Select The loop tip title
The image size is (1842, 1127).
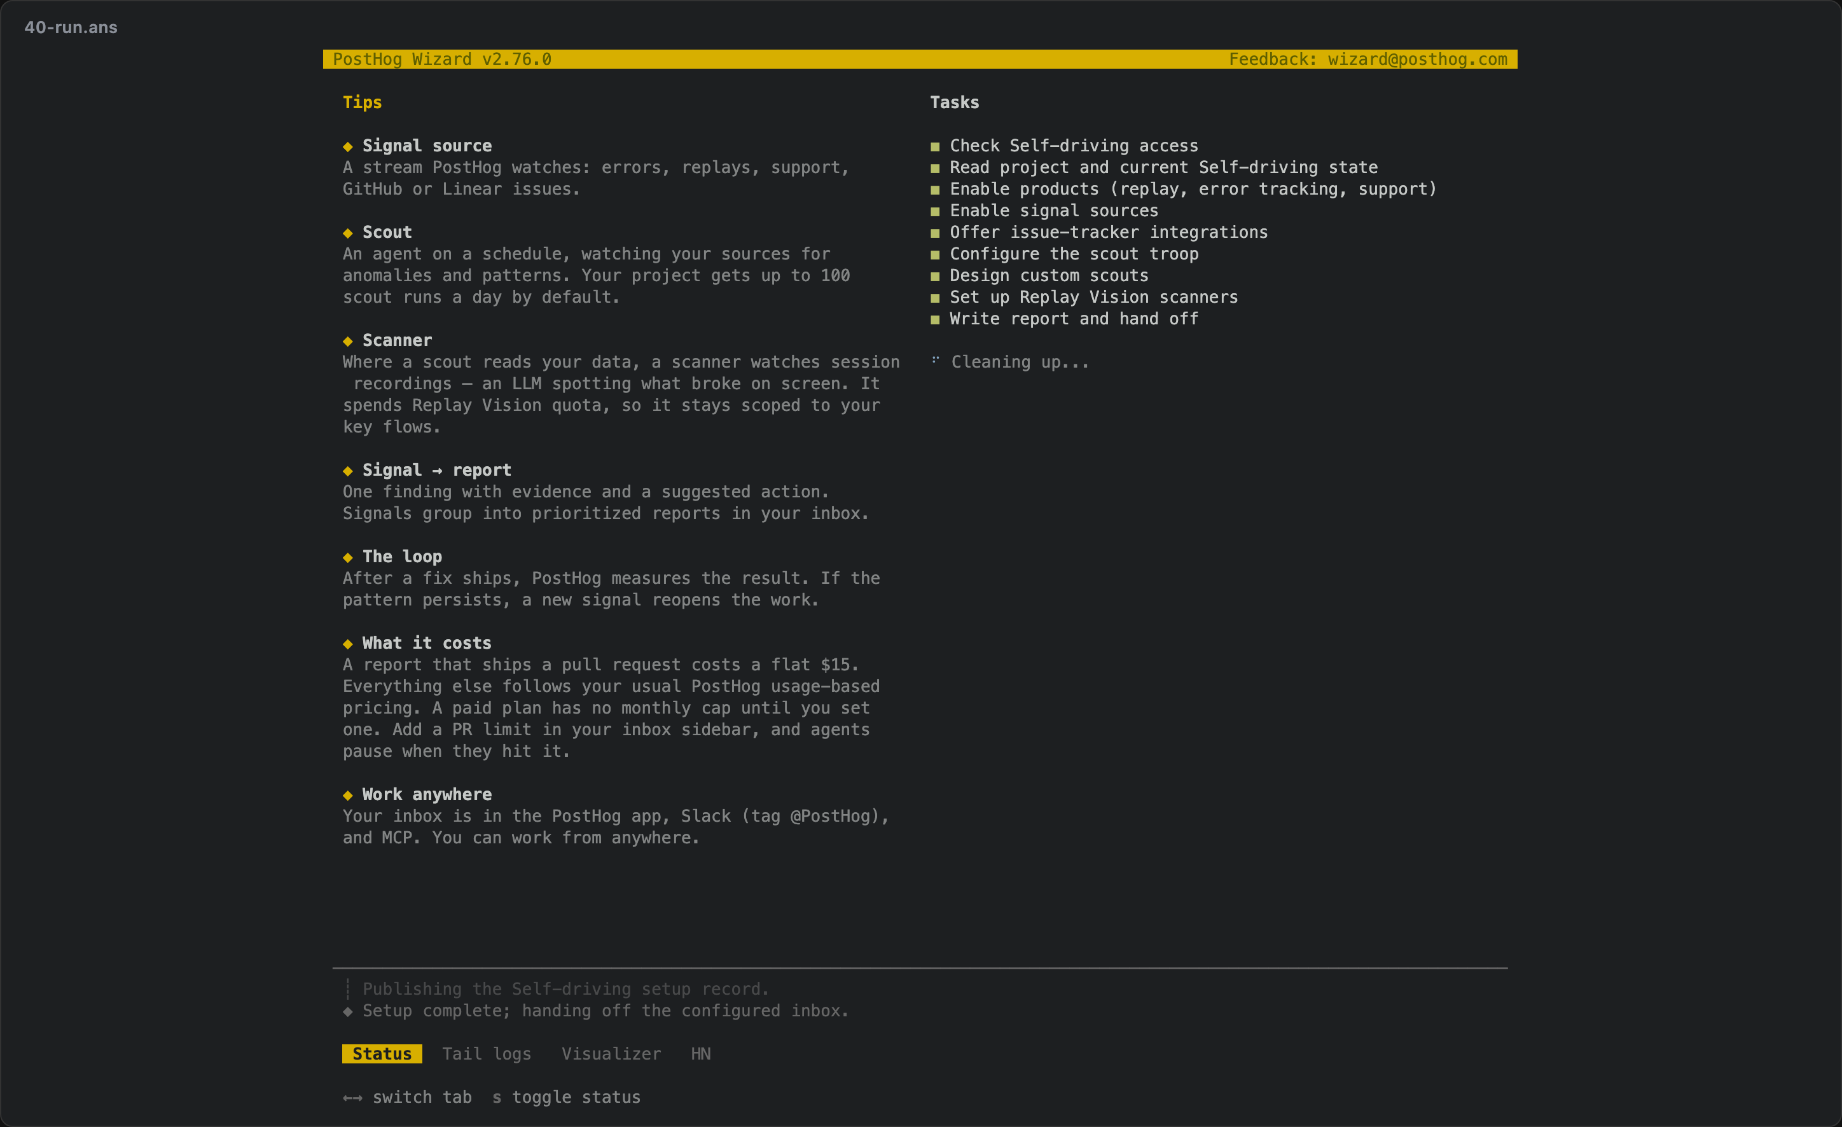coord(402,557)
